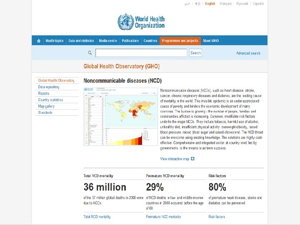Open Premature NCD mortality bottom link
This screenshot has width=300, height=225.
[163, 217]
